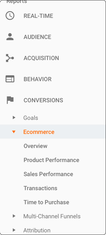Go to the Transactions report
Screen dimensions: 106x235
point(40,188)
